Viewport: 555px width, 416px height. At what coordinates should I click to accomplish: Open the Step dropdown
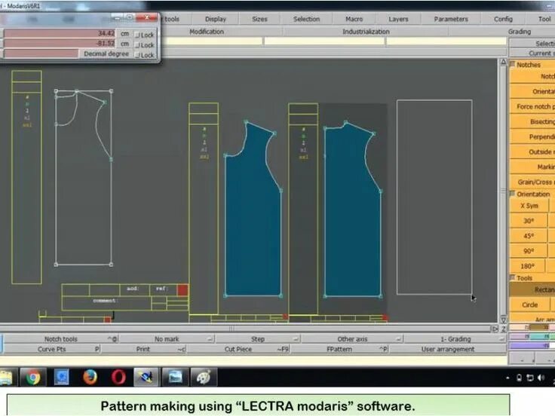click(258, 339)
